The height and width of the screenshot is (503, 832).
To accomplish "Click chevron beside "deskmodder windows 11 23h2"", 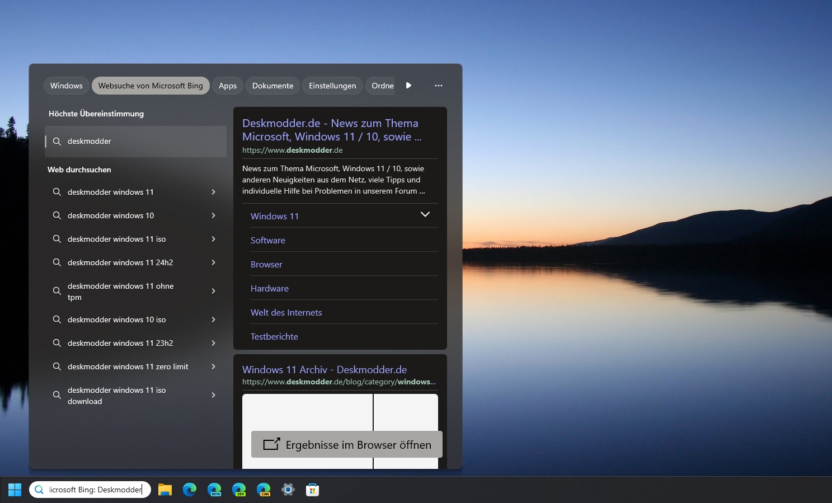I will (213, 343).
